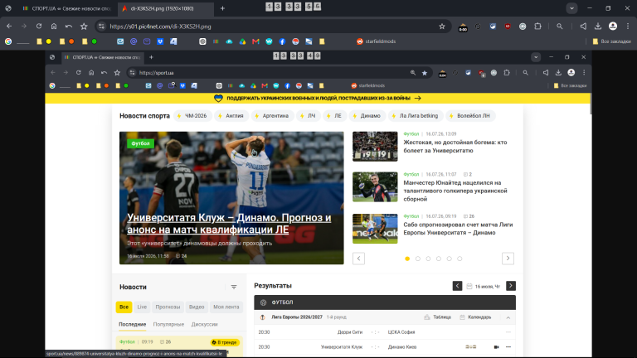Click the inner window bookmark star
Viewport: 637px width, 358px height.
[425, 73]
